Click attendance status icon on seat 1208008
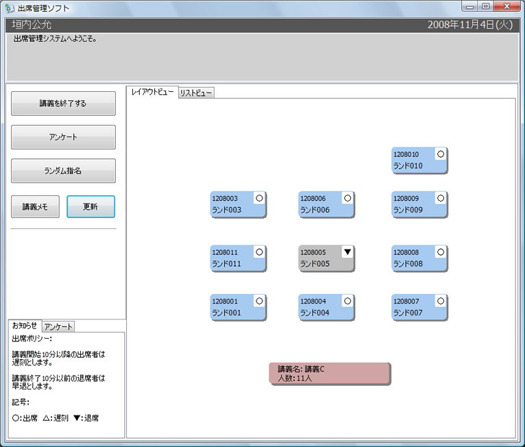Screen dimensions: 525x447 click(x=441, y=252)
